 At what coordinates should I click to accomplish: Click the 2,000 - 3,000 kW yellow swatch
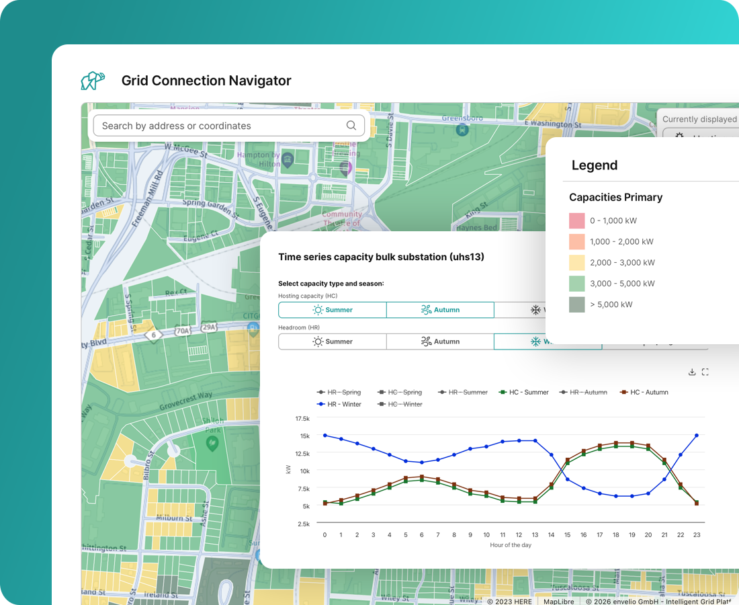point(577,263)
